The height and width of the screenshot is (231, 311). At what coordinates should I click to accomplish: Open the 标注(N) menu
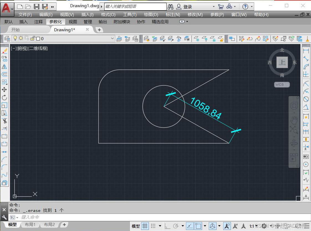coord(173,15)
